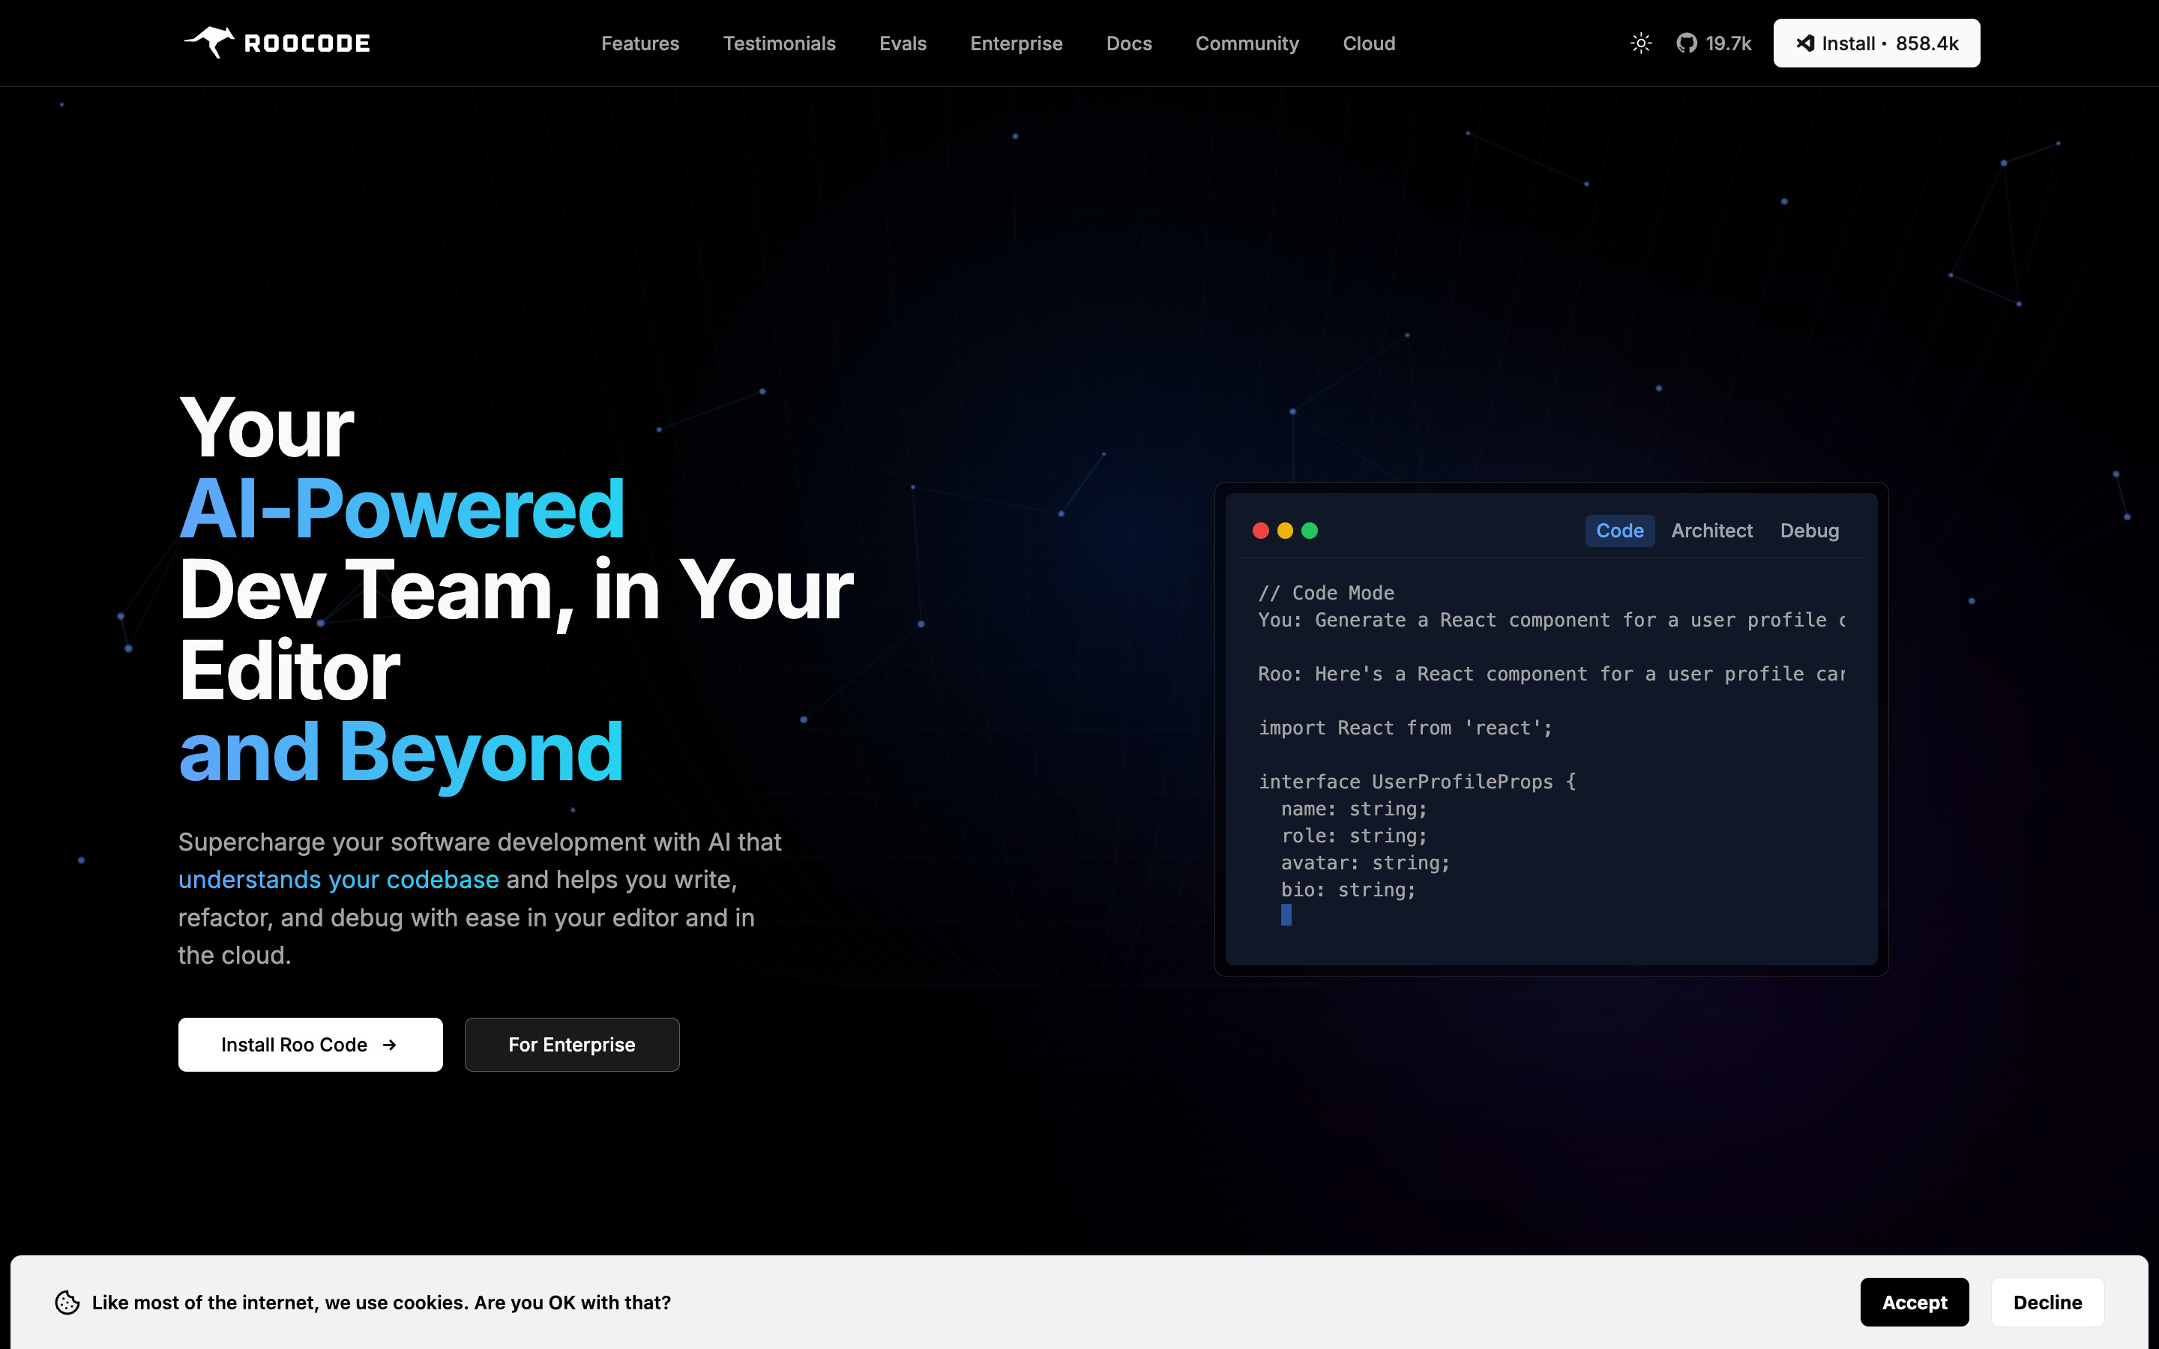Click the VS Code icon in Install button
This screenshot has height=1349, width=2159.
coord(1805,43)
